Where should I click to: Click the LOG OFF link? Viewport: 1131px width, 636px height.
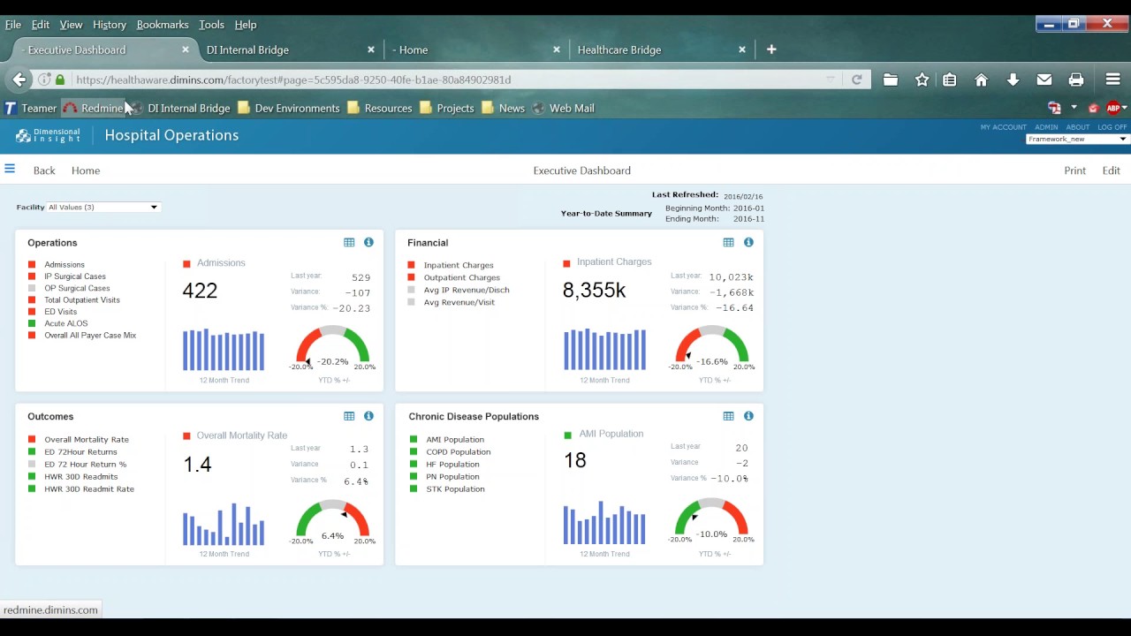(x=1112, y=127)
